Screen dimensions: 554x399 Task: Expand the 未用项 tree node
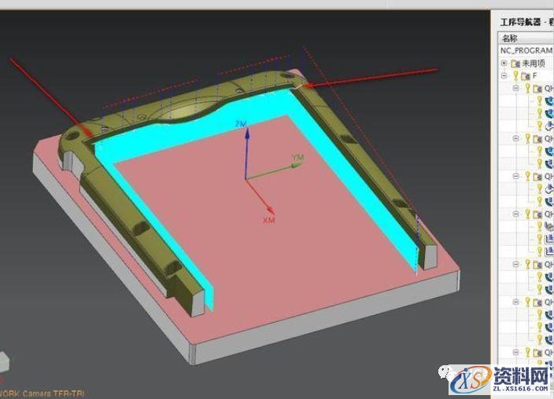(x=504, y=63)
